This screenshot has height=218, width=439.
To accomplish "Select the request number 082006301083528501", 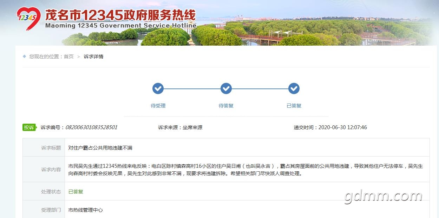I will (x=91, y=127).
